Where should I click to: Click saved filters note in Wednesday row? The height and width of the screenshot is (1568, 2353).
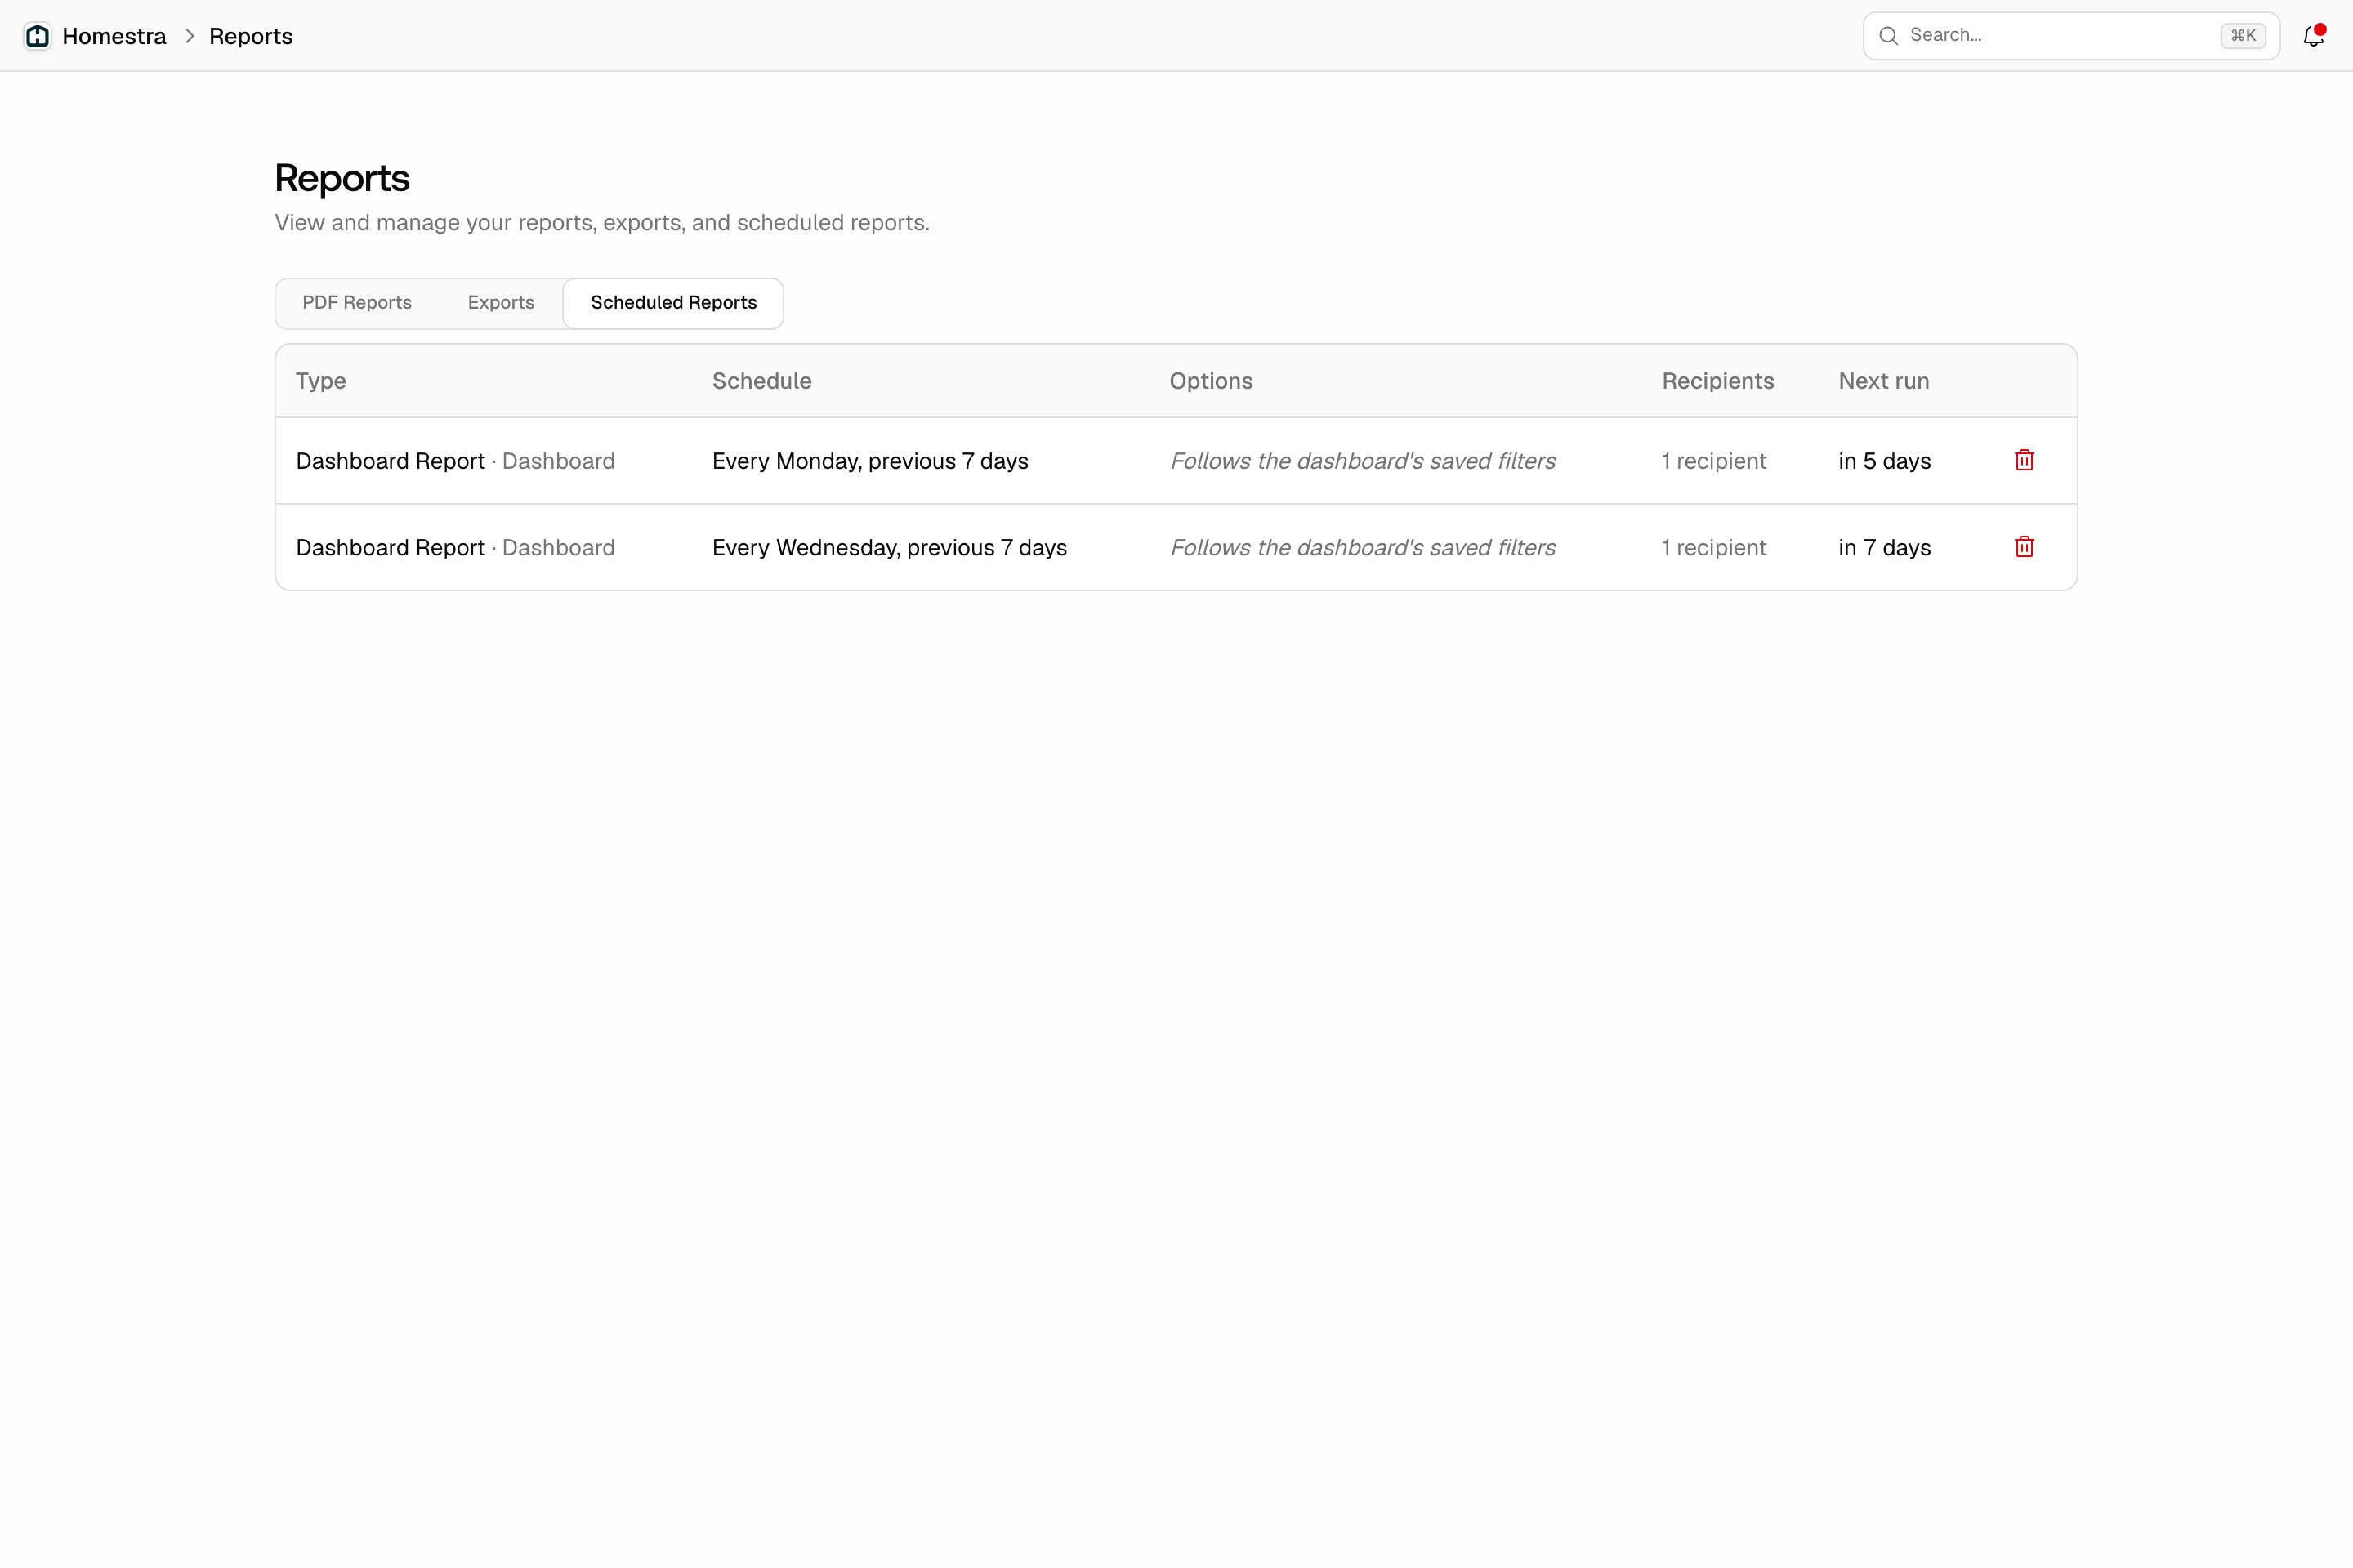click(1363, 548)
